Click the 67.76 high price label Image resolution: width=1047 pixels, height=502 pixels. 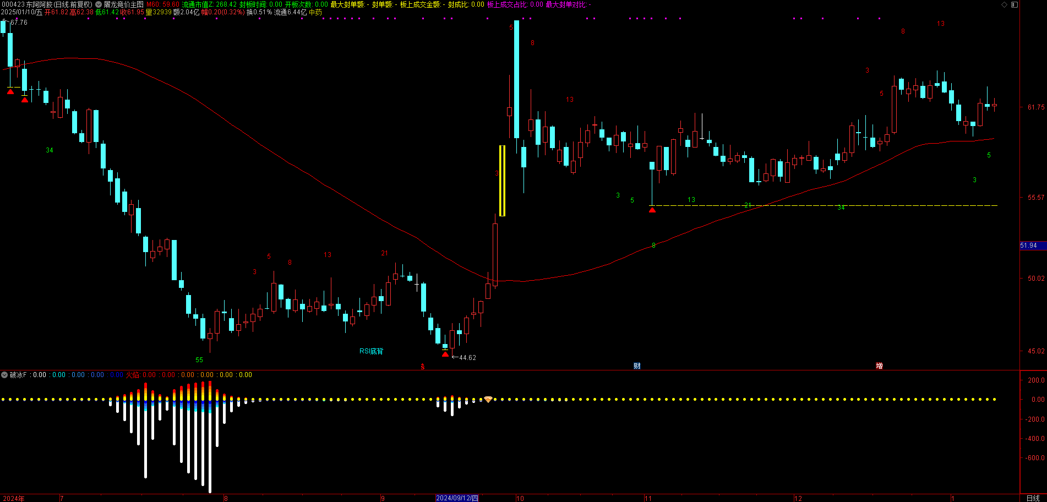(19, 23)
